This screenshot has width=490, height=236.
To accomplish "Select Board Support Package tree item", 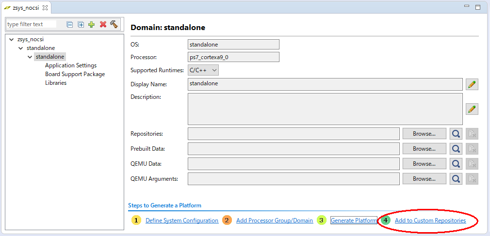I will (x=75, y=74).
